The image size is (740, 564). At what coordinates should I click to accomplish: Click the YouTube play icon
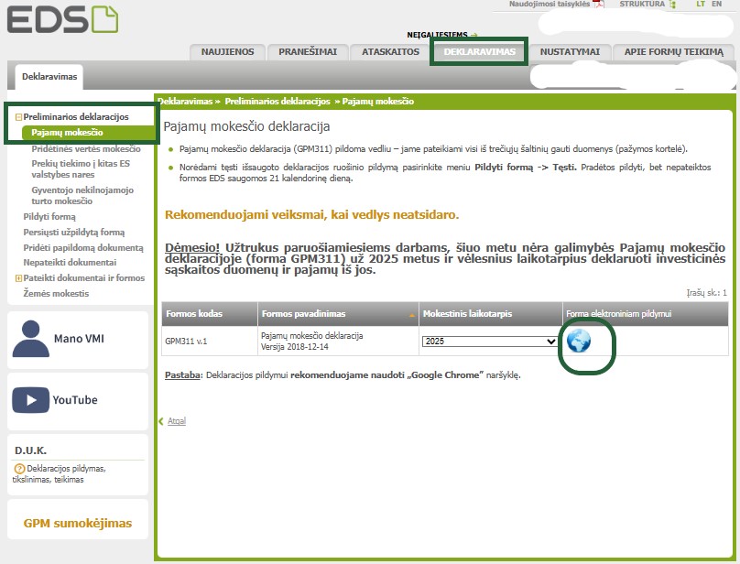click(30, 400)
